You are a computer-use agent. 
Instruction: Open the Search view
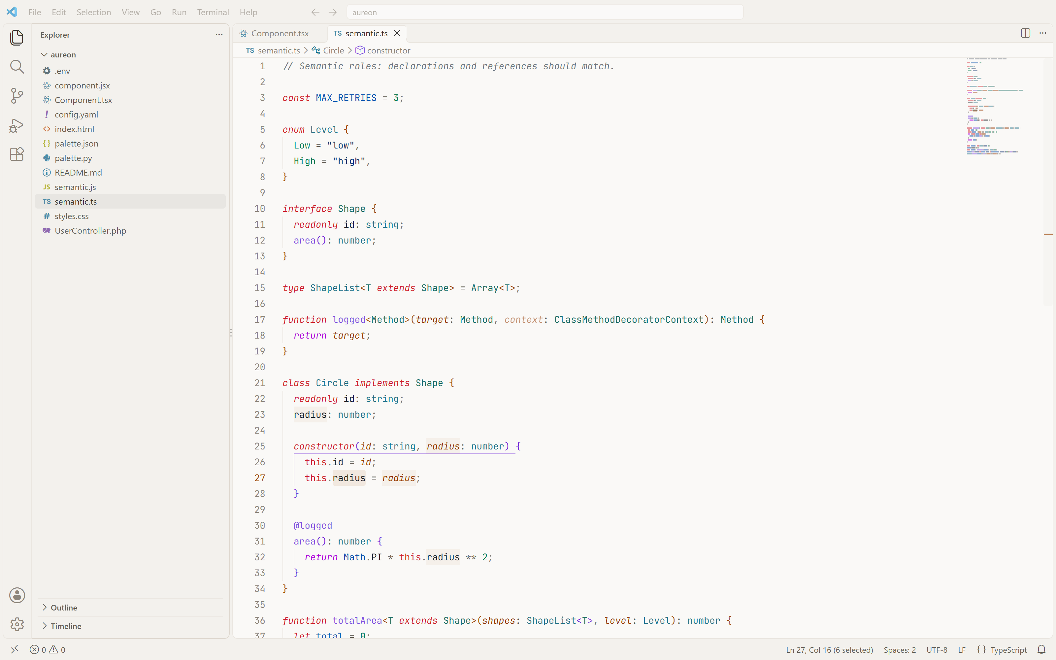(16, 67)
